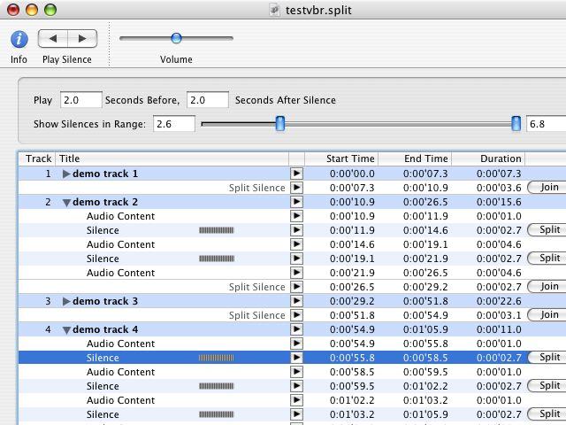The width and height of the screenshot is (566, 425).
Task: Click the Volume slider knob
Action: coord(176,38)
